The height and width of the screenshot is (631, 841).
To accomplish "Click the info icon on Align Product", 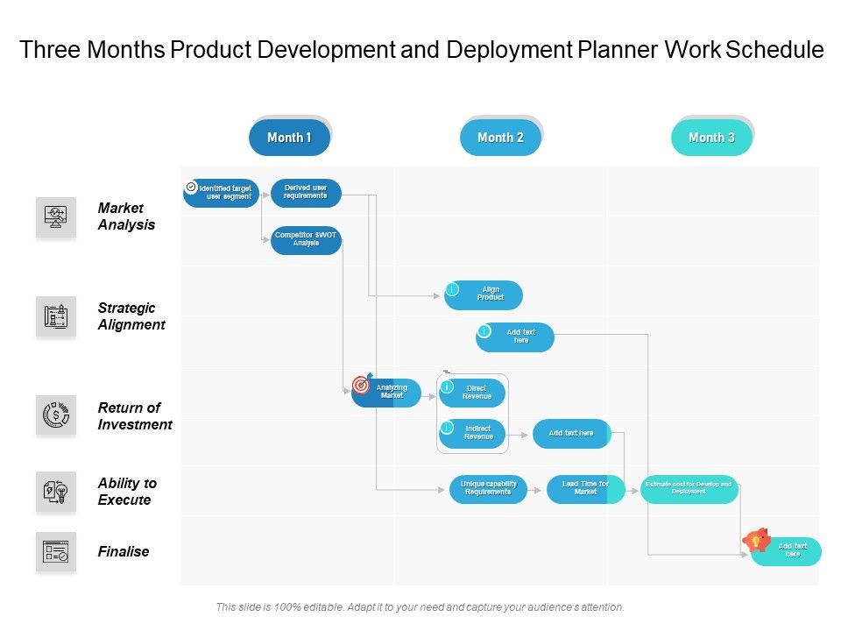I will click(452, 289).
